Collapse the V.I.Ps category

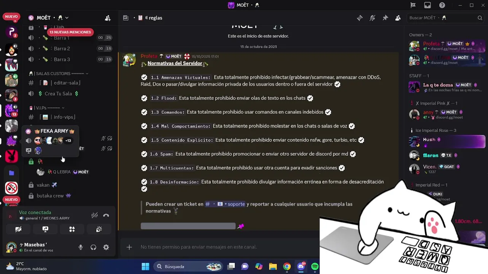click(47, 108)
